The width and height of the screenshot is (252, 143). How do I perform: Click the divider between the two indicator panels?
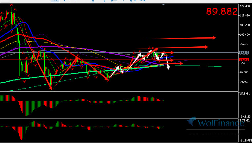pos(119,118)
